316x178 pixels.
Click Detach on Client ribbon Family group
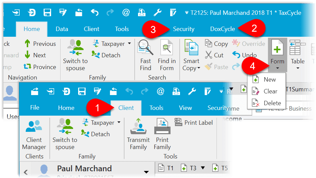[x=95, y=134]
